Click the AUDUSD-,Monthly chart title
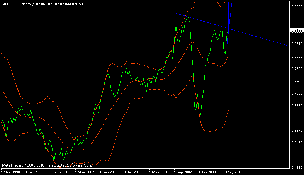The height and width of the screenshot is (175, 304). (18, 4)
